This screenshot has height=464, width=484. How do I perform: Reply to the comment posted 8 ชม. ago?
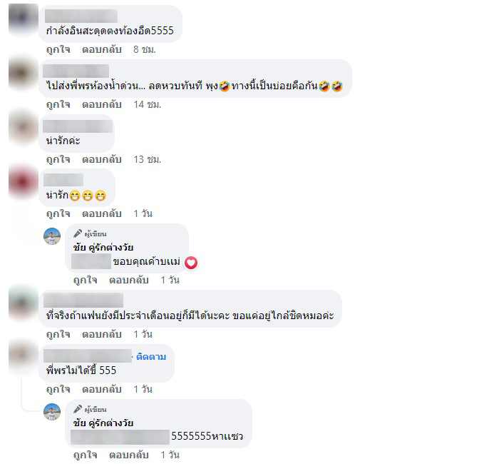point(101,49)
